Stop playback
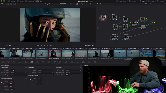The image size is (166, 93). [44, 46]
